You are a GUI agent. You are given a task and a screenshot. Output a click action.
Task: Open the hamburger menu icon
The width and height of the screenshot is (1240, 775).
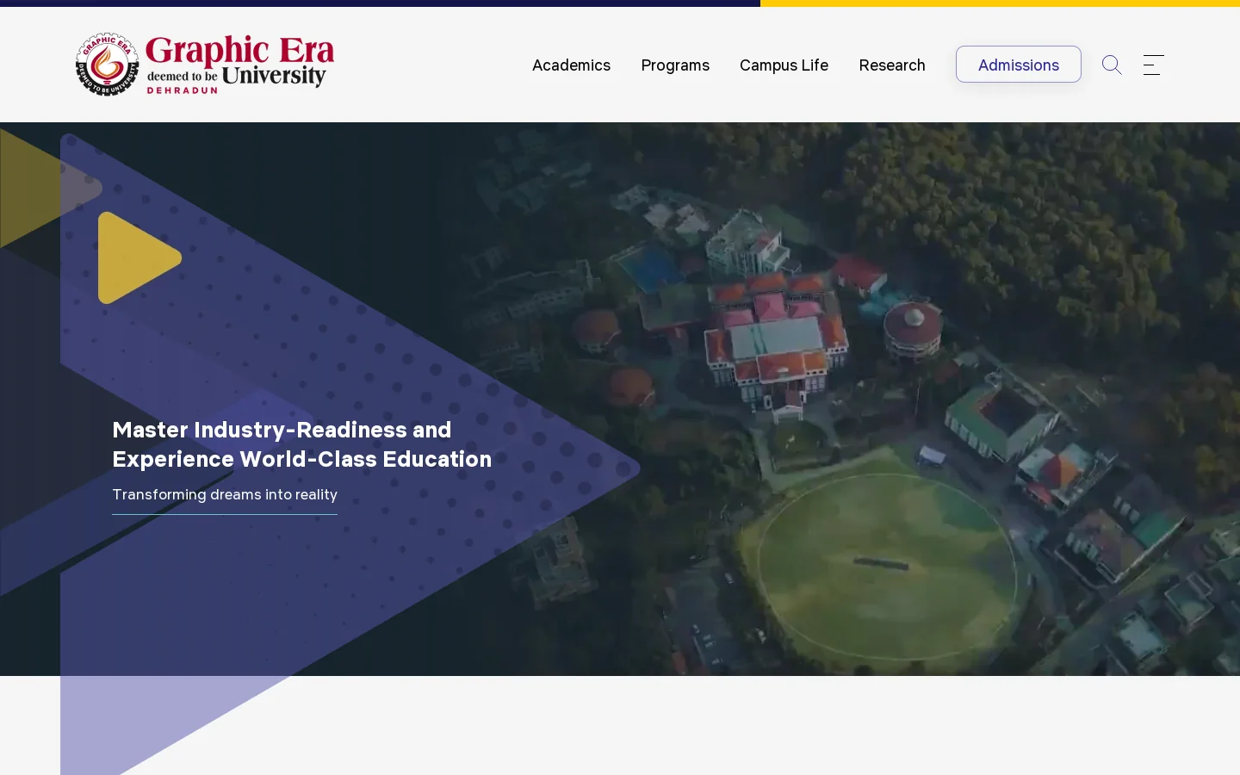[x=1154, y=65]
